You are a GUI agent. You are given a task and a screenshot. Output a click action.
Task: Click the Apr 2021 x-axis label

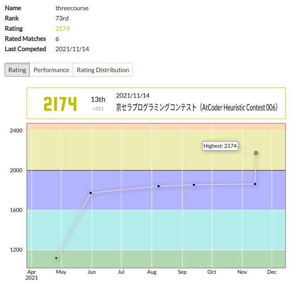pos(32,275)
